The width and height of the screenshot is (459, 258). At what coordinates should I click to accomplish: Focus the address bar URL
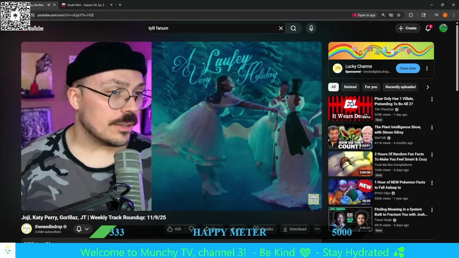66,15
